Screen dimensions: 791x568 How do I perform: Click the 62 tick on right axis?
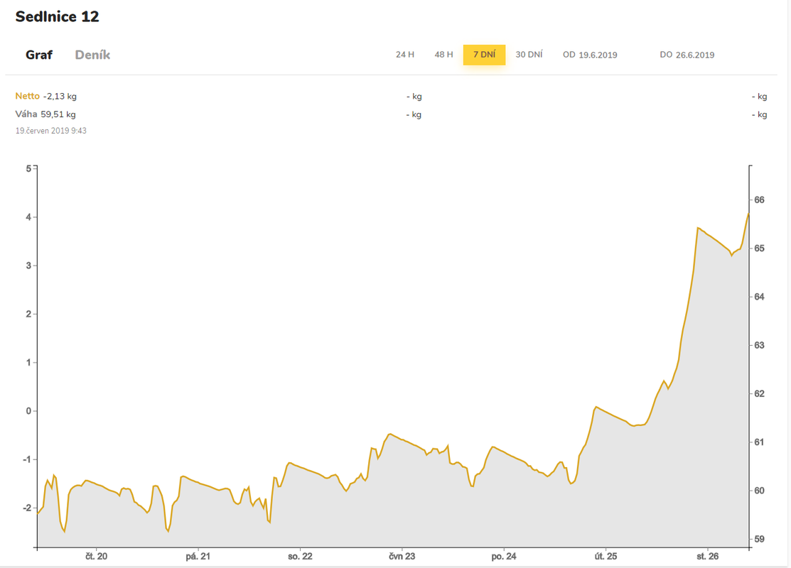coord(759,394)
